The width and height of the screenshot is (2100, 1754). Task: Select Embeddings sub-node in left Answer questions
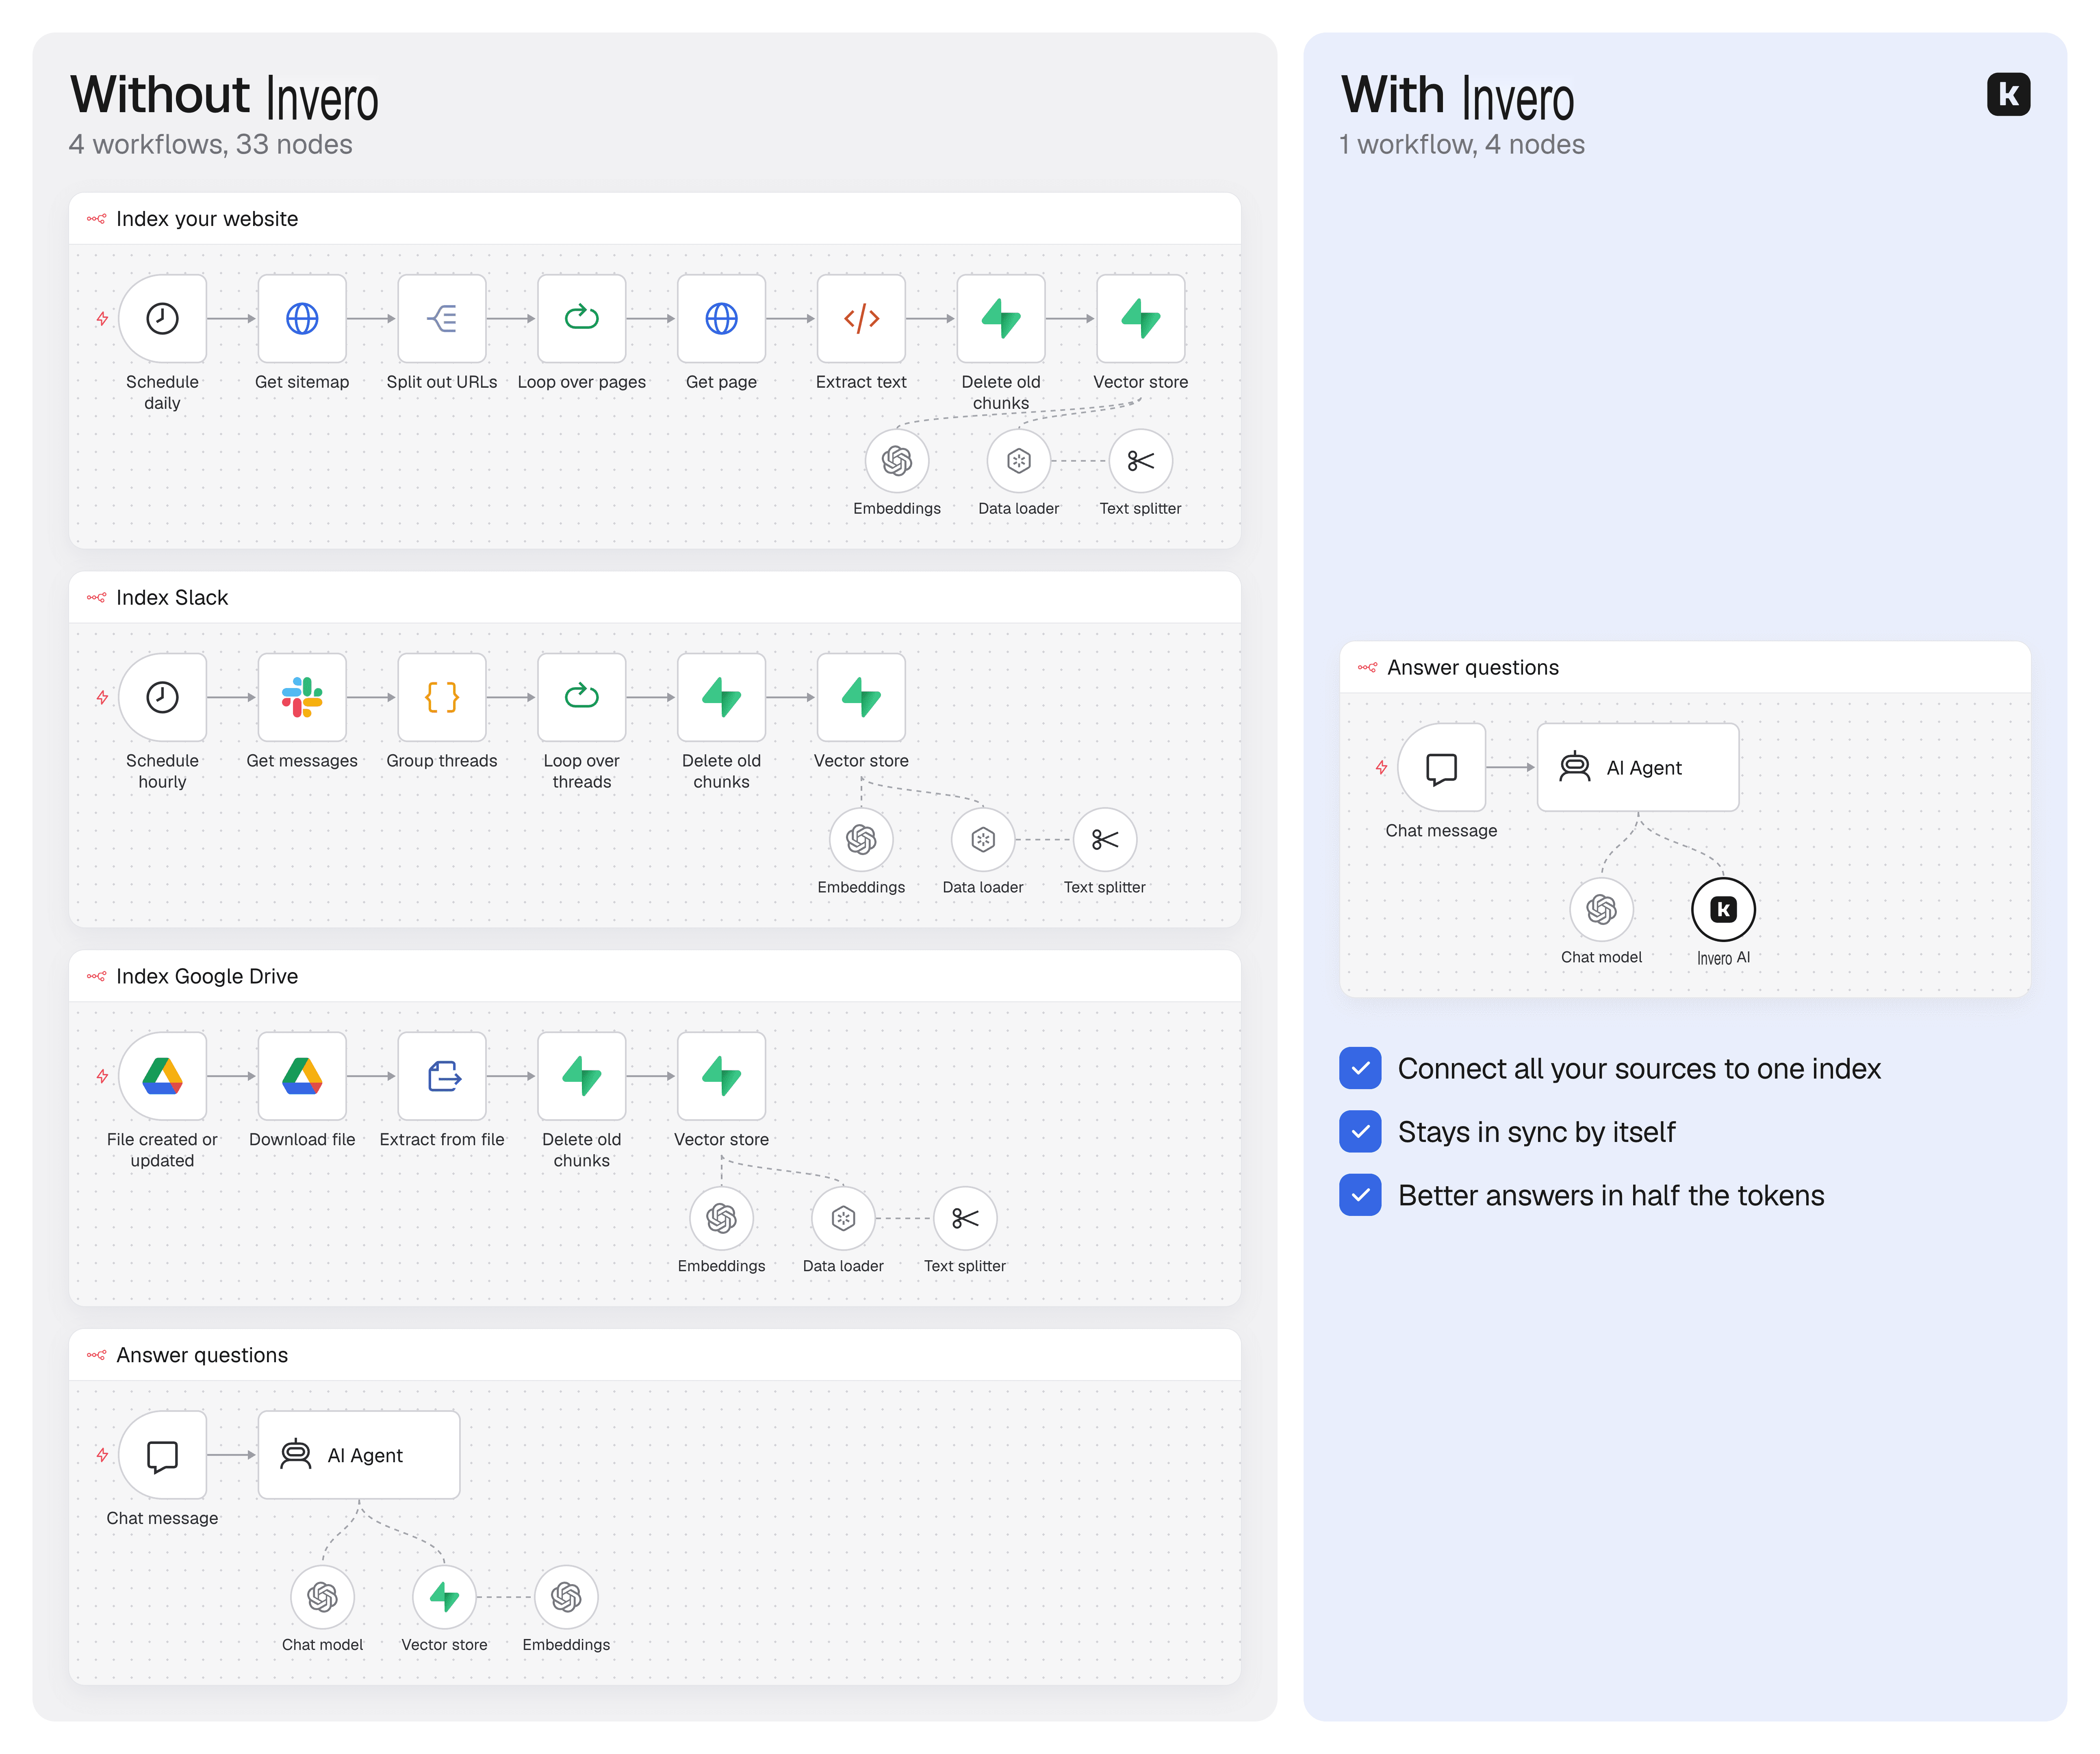tap(566, 1598)
